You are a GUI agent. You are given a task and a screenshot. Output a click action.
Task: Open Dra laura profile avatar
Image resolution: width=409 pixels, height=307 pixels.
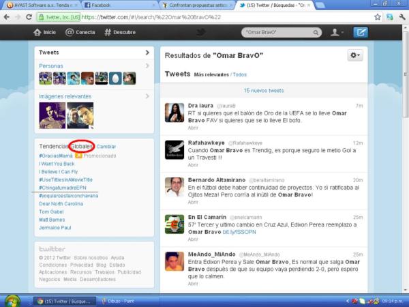click(175, 113)
